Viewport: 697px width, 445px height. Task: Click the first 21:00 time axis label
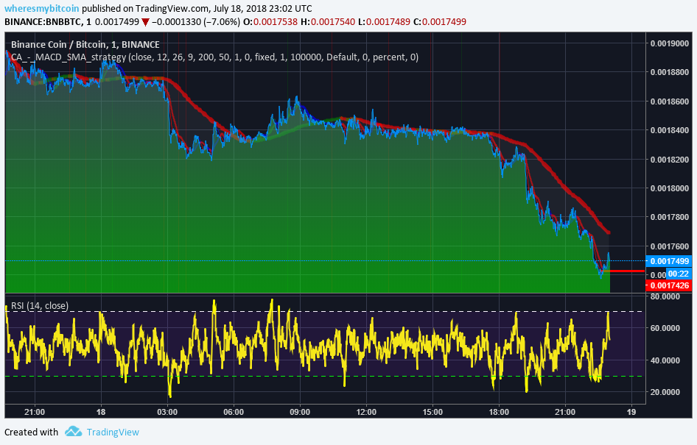coord(35,412)
